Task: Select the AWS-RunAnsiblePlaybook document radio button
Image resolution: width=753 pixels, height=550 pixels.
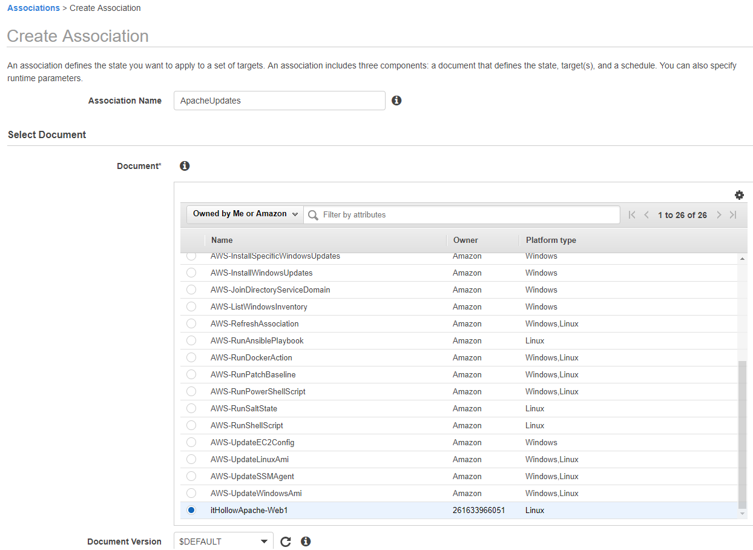Action: (191, 340)
